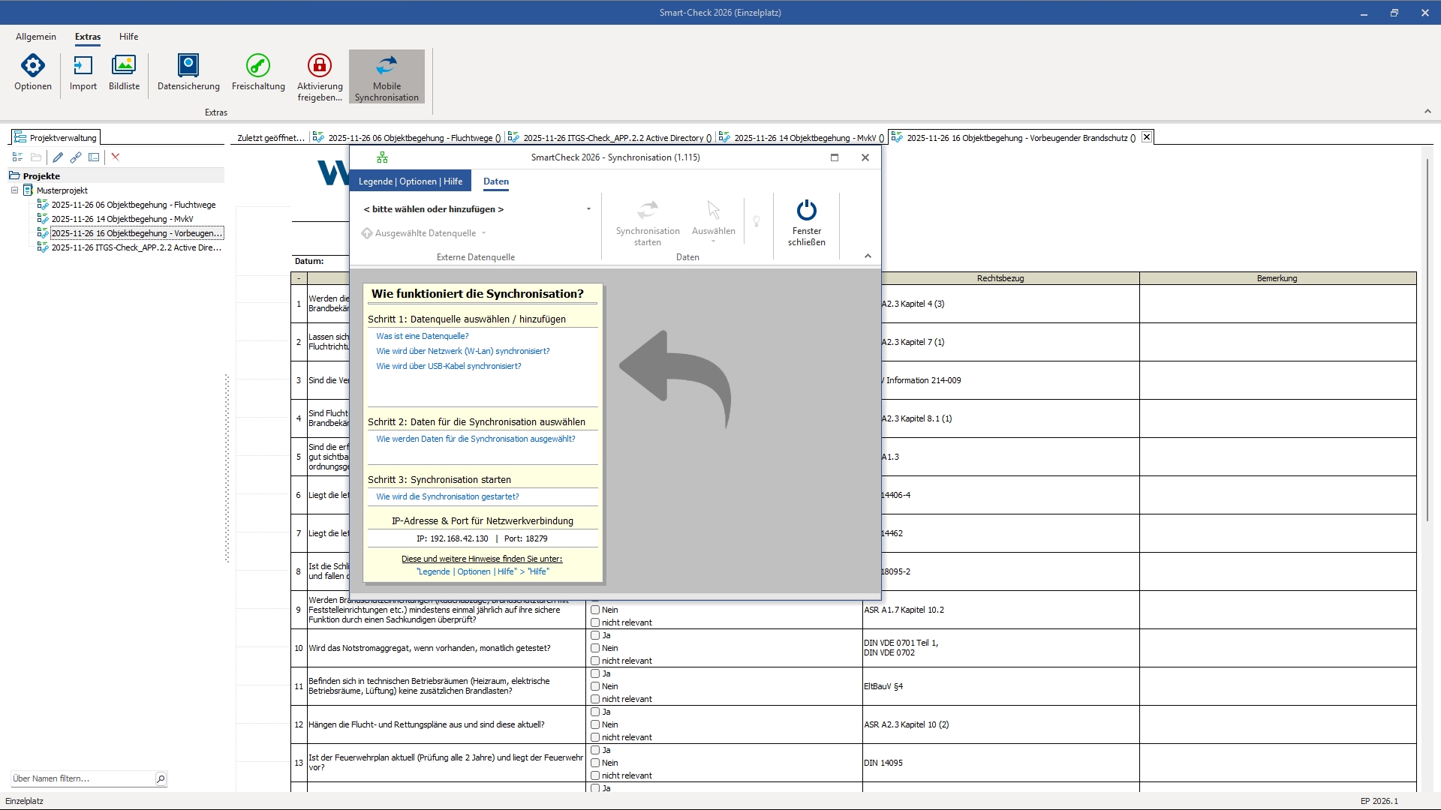Click the pencil edit icon in project panel
The image size is (1441, 810).
pyautogui.click(x=58, y=157)
